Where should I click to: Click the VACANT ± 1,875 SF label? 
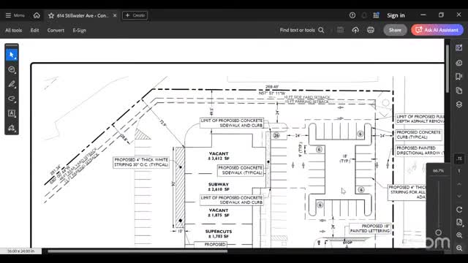tap(219, 213)
